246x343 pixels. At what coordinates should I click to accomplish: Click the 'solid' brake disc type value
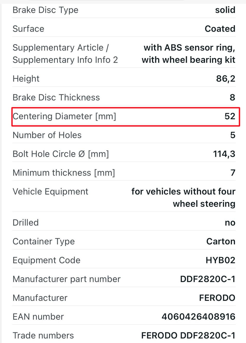coord(225,10)
